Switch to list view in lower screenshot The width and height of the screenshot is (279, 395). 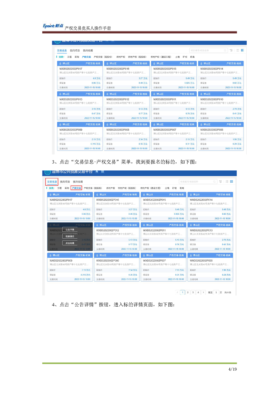click(227, 182)
